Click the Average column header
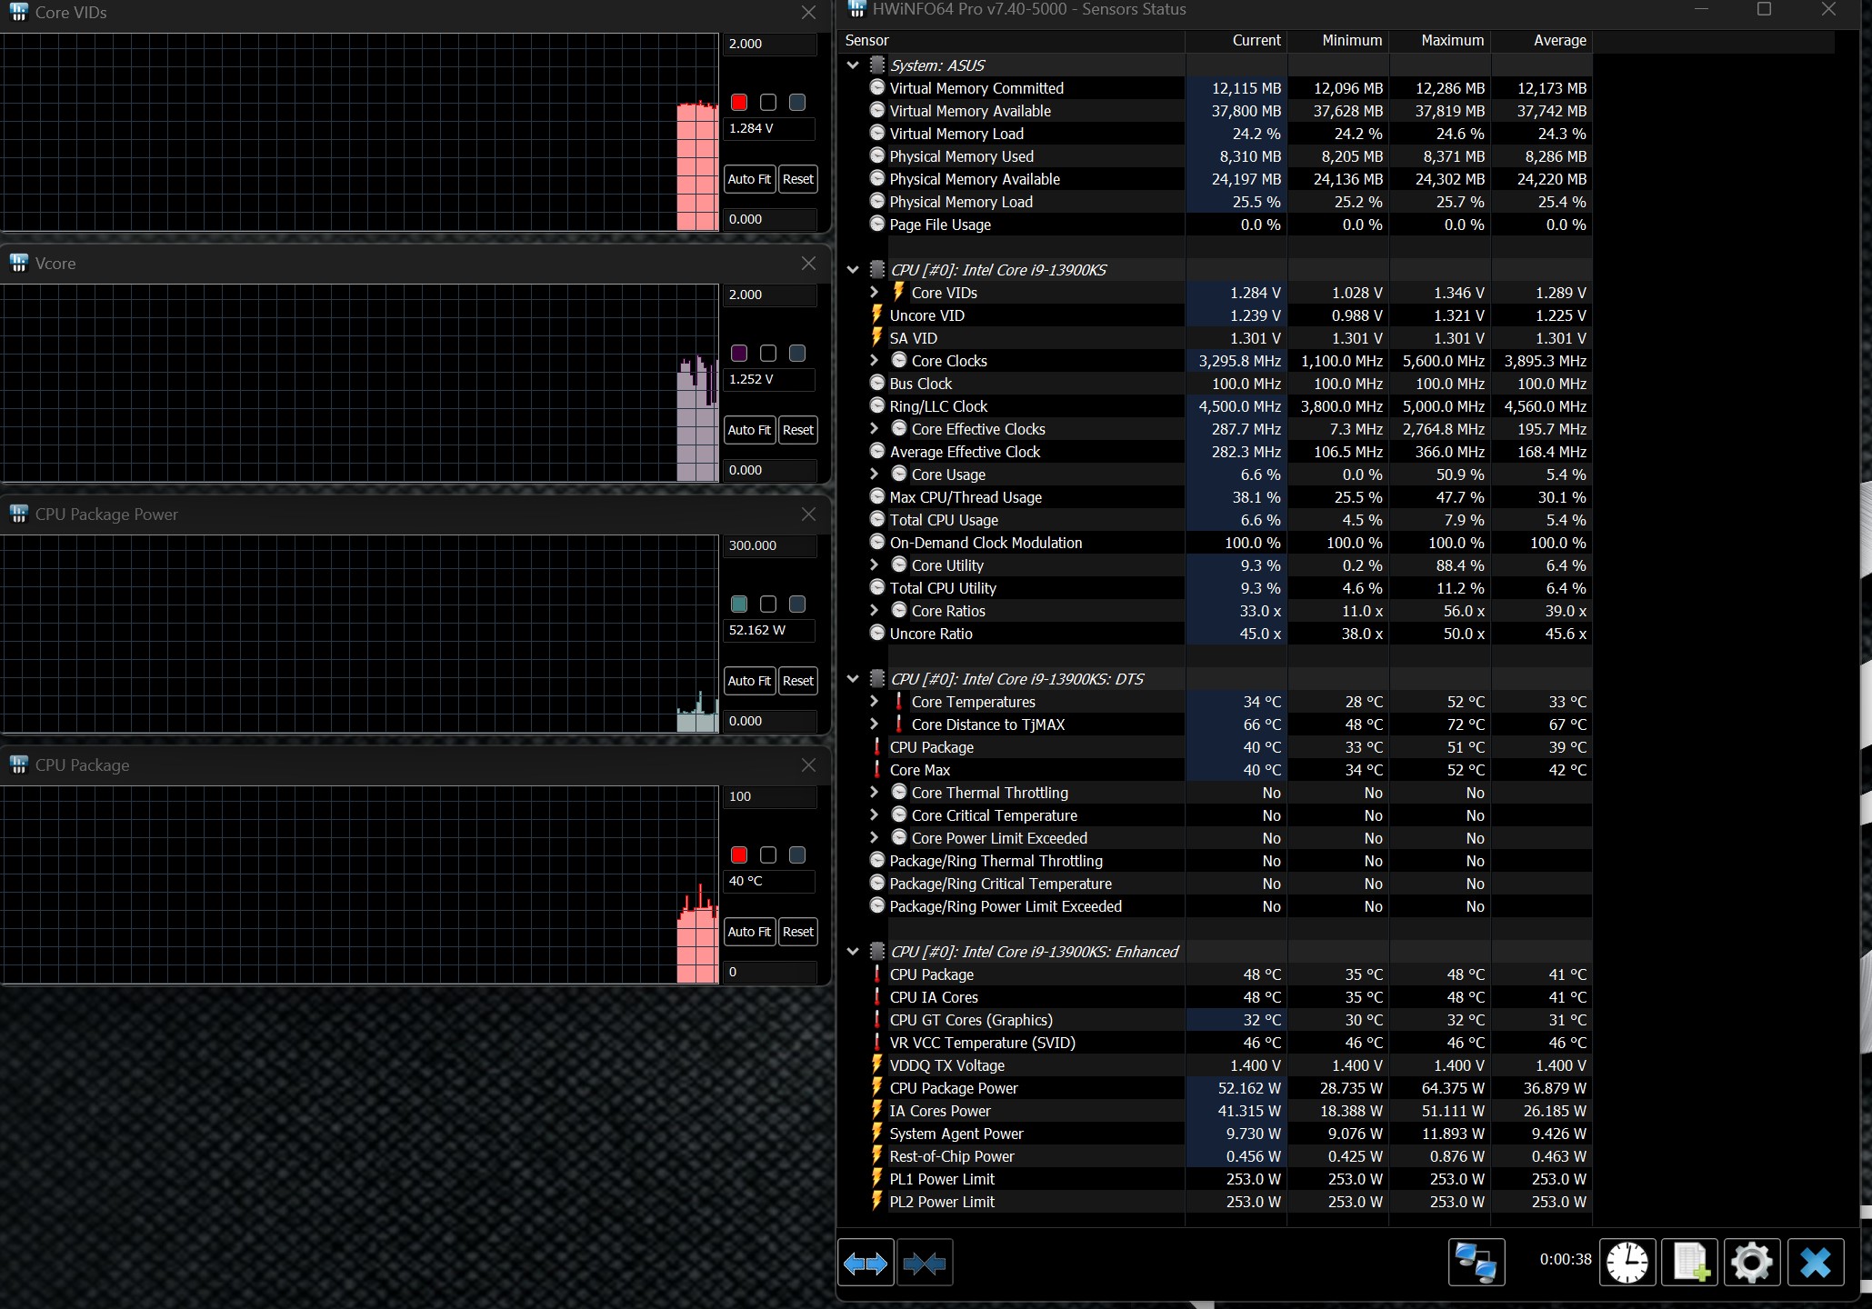The height and width of the screenshot is (1309, 1872). click(1558, 41)
